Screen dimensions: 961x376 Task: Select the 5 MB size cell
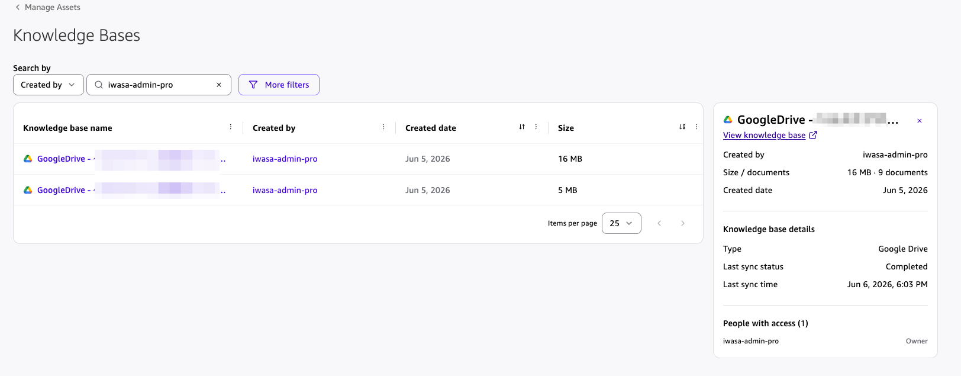click(567, 190)
